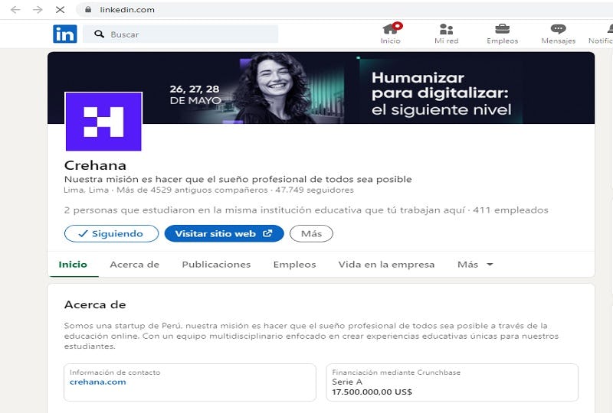Screen dimensions: 613x413
Task: Open Empleos briefcase icon
Action: (x=502, y=30)
